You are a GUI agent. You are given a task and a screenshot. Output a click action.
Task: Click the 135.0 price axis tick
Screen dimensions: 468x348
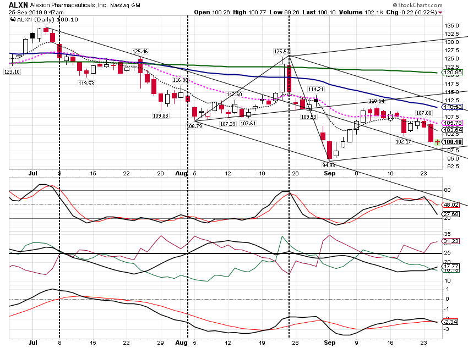point(451,26)
